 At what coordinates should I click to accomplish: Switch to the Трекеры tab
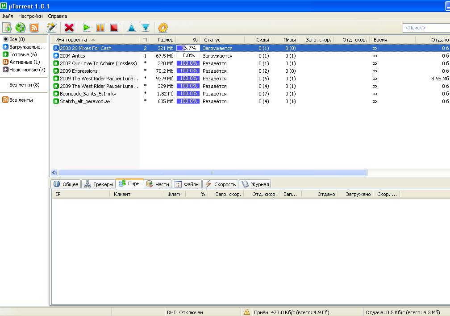(x=98, y=184)
